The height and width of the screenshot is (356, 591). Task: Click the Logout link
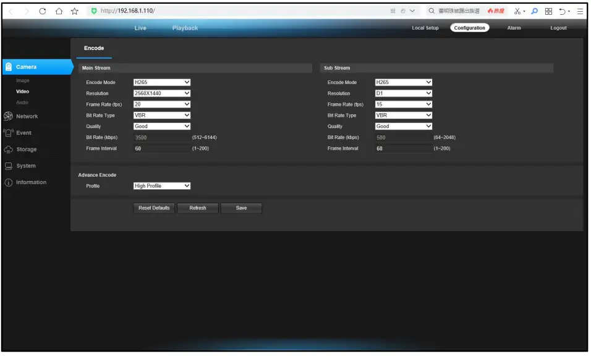pyautogui.click(x=558, y=28)
